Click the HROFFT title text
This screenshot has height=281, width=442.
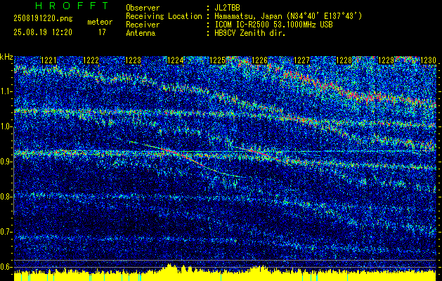coord(72,6)
